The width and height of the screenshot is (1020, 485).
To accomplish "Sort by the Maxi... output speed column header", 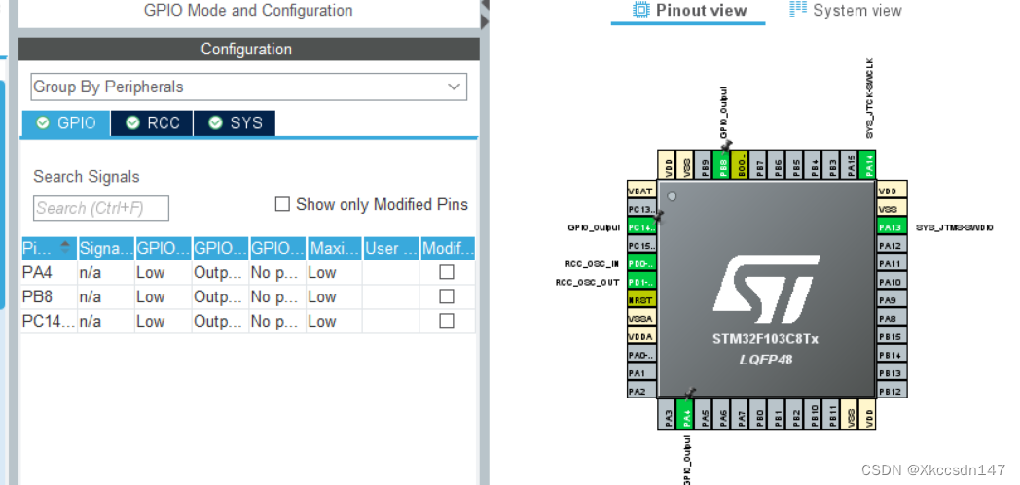I will (x=335, y=248).
